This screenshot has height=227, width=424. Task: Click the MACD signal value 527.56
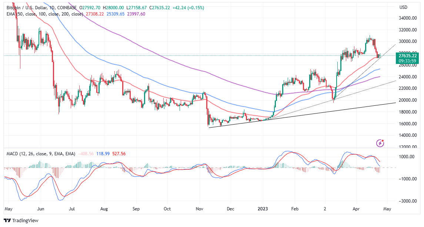(119, 154)
